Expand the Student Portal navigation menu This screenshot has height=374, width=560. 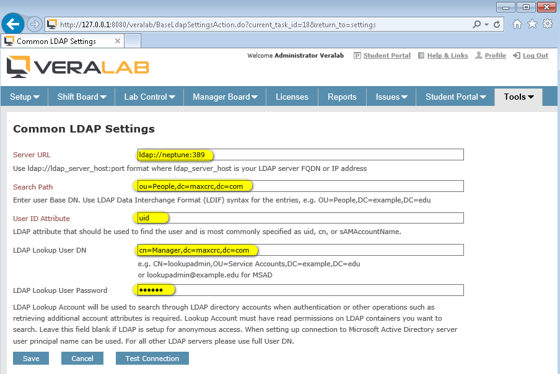click(x=456, y=97)
